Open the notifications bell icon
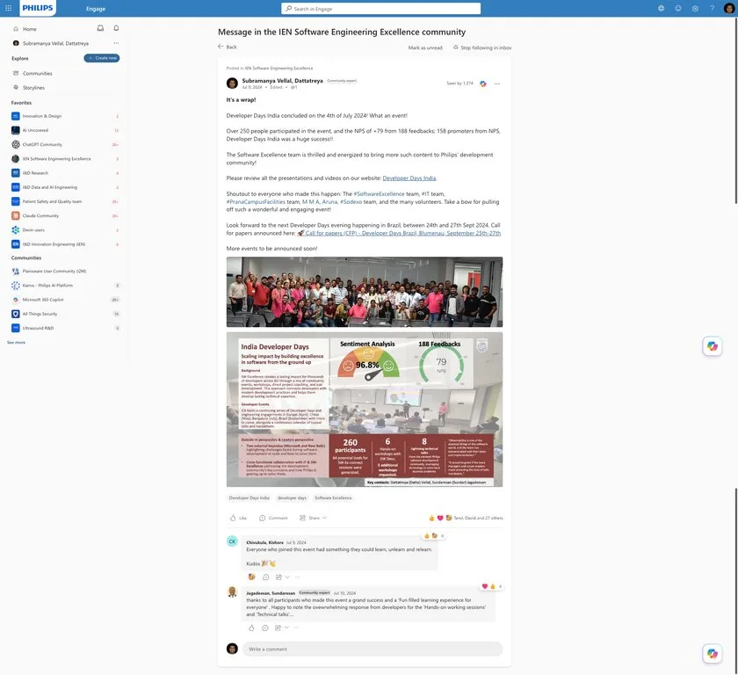 (x=116, y=28)
